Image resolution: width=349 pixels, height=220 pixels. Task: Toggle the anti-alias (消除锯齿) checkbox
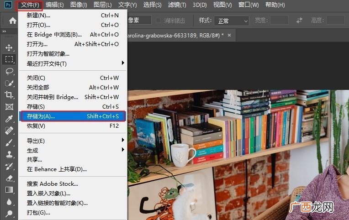159,21
